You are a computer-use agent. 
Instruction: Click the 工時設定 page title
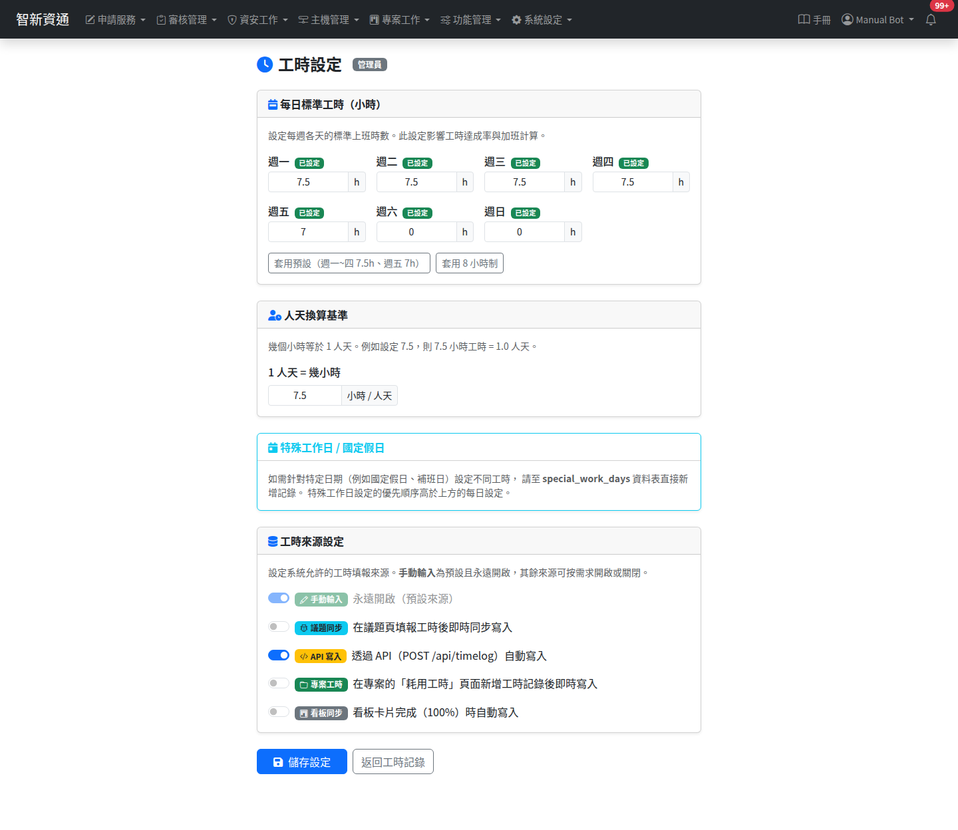310,65
